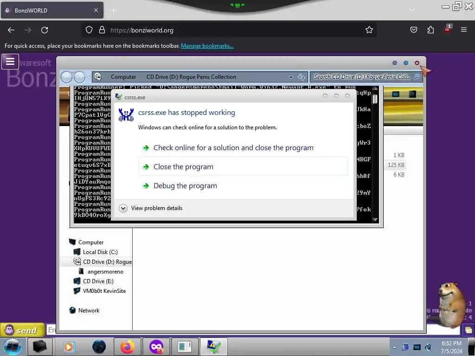Open the warning monitor taskbar icon
The width and height of the screenshot is (475, 356).
pos(214,347)
